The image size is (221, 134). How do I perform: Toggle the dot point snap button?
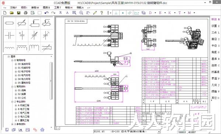click(x=123, y=13)
